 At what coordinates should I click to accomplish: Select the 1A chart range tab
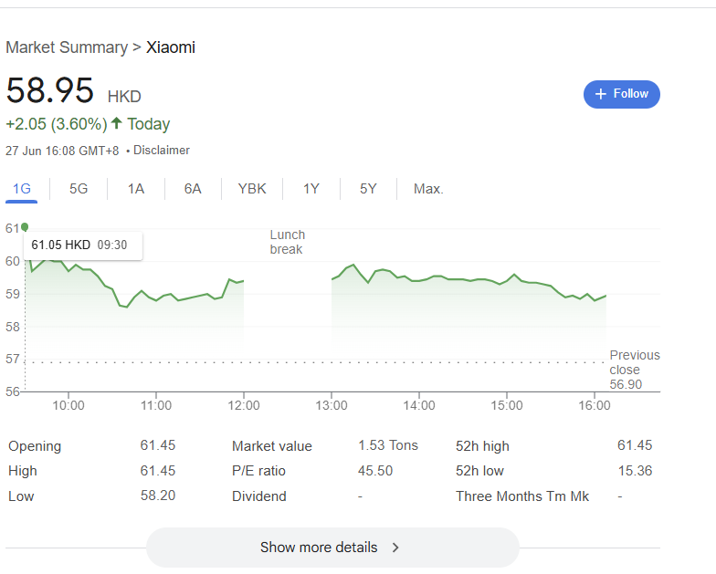click(x=136, y=189)
